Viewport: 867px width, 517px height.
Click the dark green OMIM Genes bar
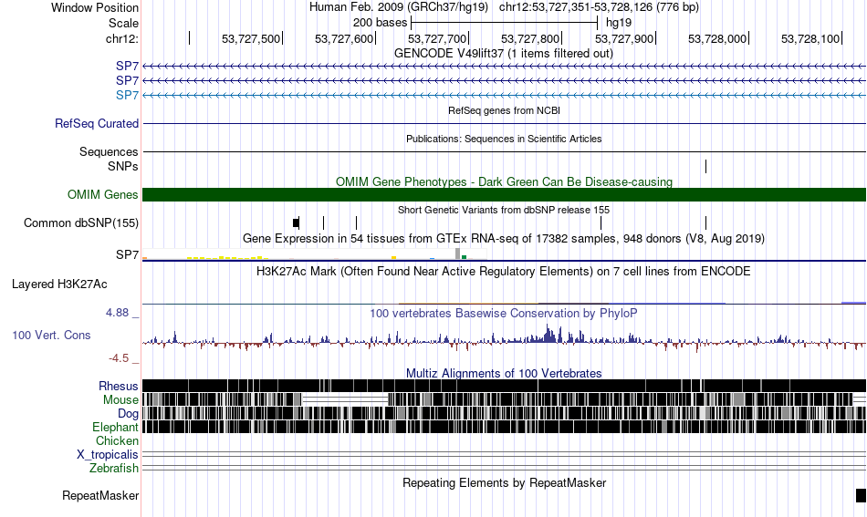point(505,194)
